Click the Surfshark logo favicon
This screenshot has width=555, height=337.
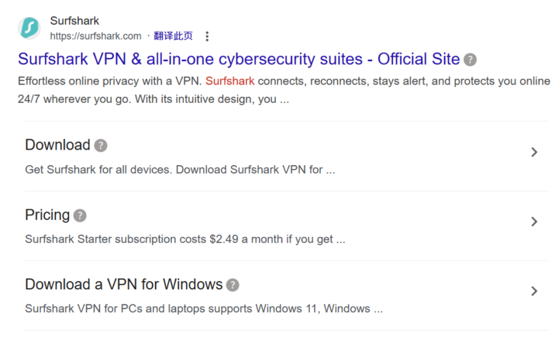coord(29,28)
